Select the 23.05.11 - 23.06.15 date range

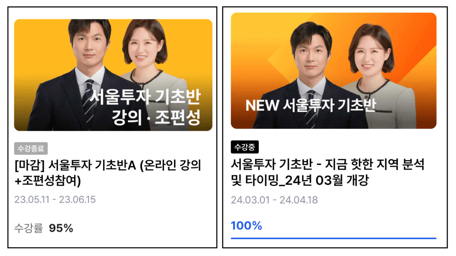(x=55, y=200)
